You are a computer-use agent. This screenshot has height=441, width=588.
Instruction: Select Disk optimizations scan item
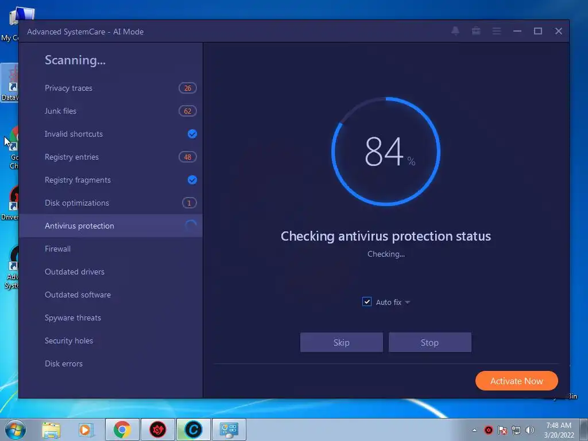[x=111, y=203]
